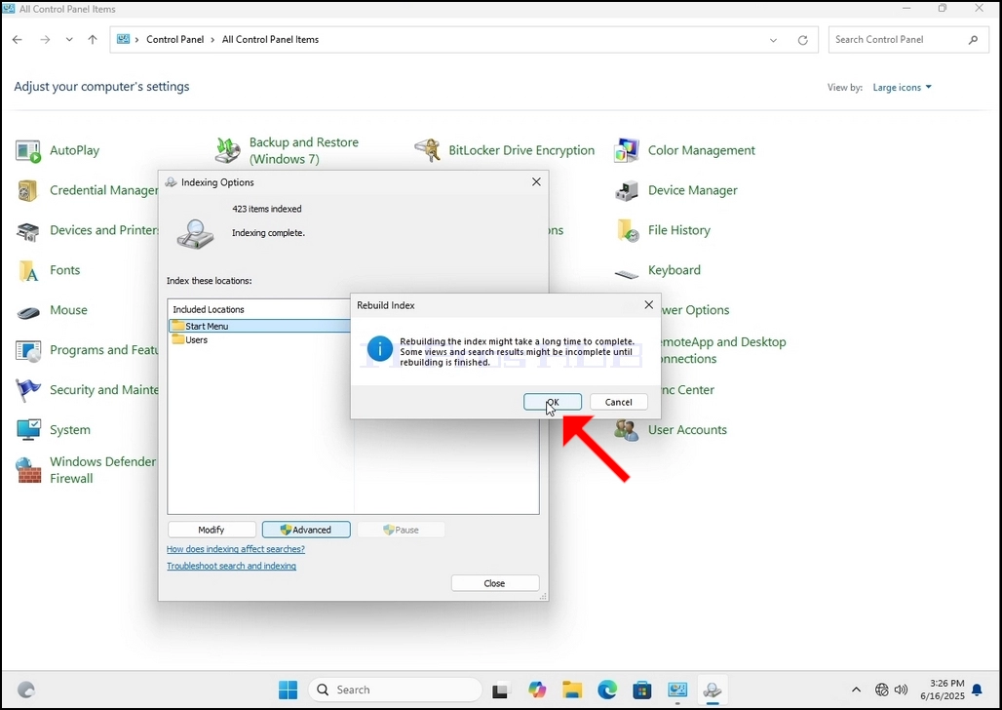Screen dimensions: 1002x710
Task: Open the AutoPlay icon
Action: (29, 151)
